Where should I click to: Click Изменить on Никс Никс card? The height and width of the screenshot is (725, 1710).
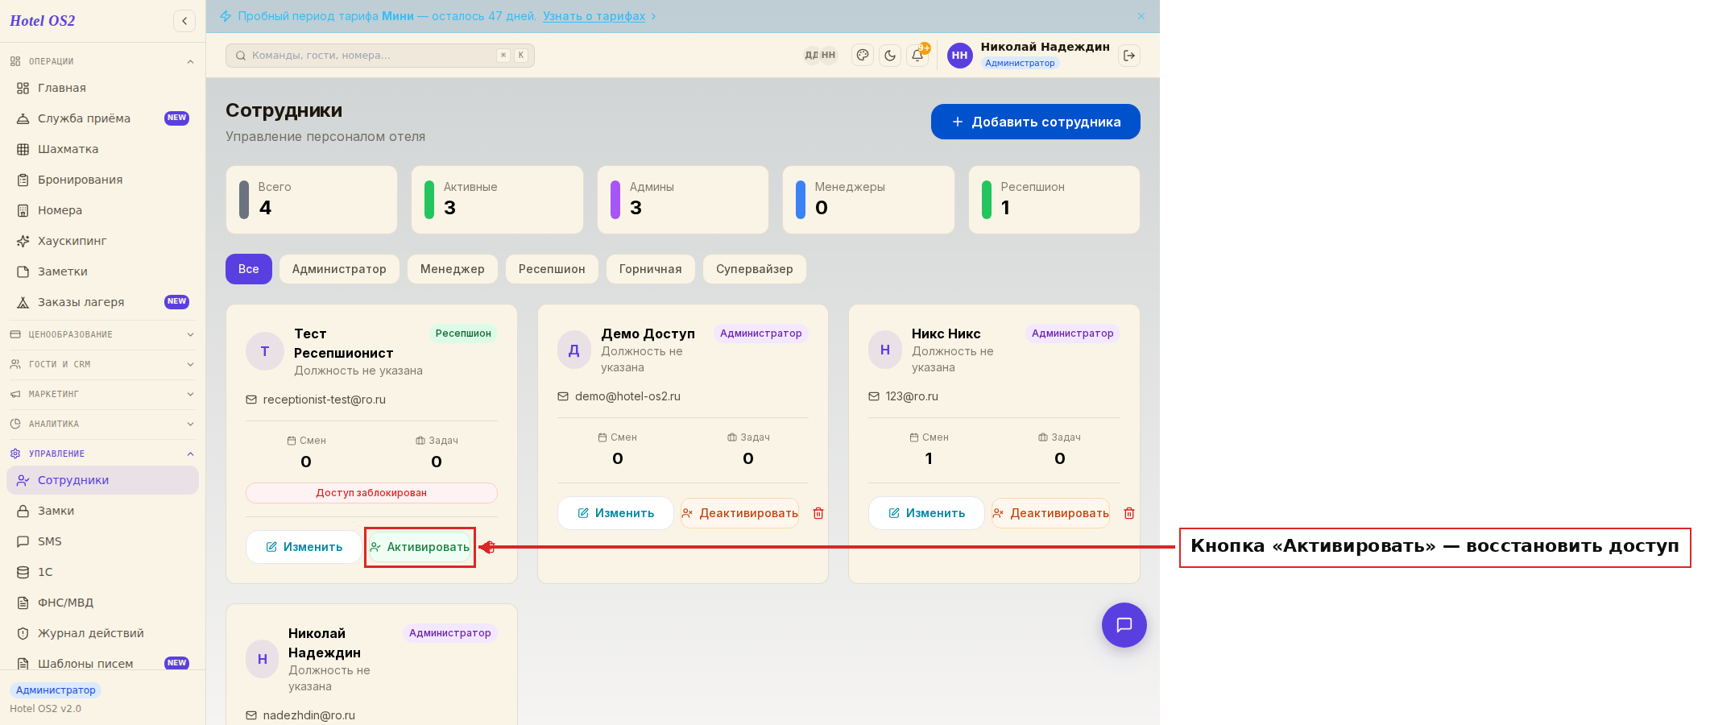(926, 513)
